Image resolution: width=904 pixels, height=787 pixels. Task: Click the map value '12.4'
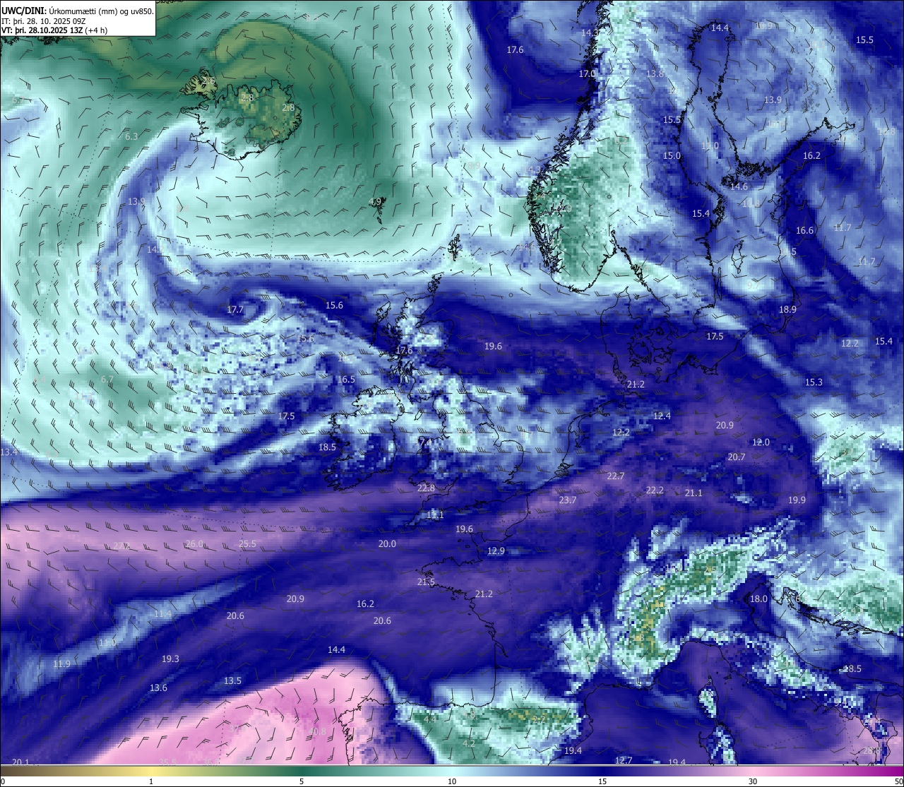click(x=662, y=416)
